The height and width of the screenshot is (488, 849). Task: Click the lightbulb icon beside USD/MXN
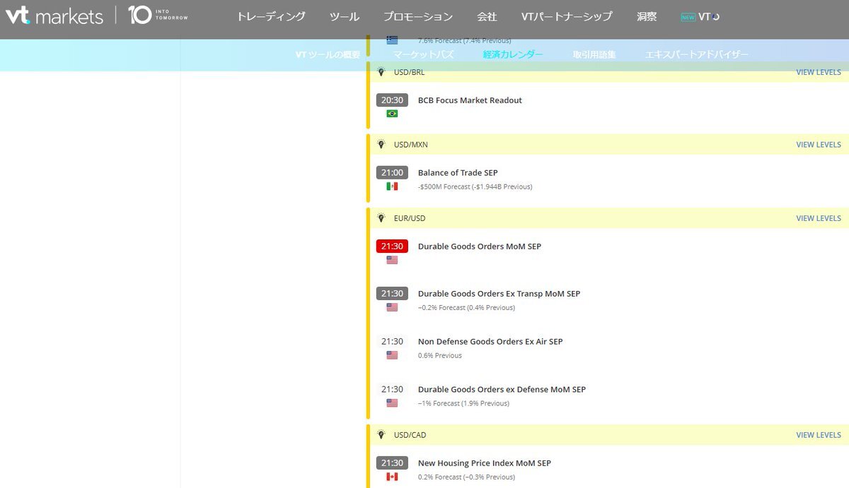click(381, 145)
